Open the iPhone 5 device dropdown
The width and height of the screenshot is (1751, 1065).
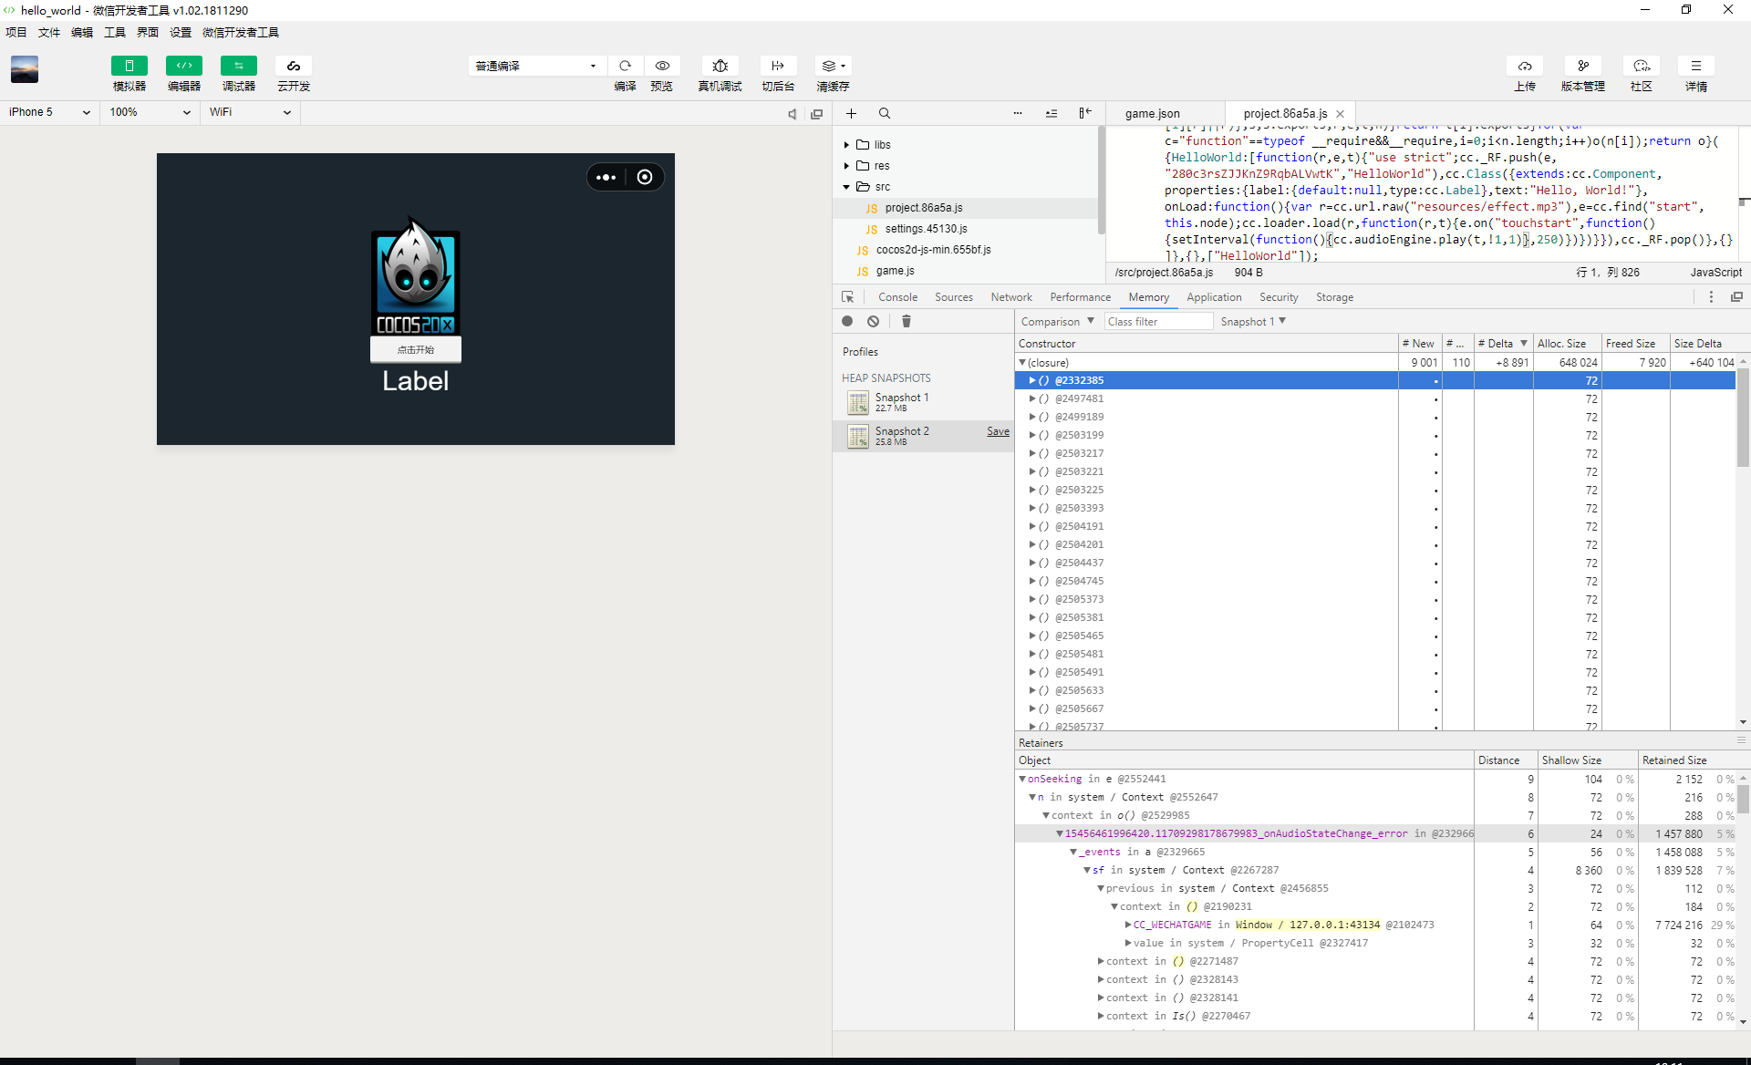tap(49, 112)
